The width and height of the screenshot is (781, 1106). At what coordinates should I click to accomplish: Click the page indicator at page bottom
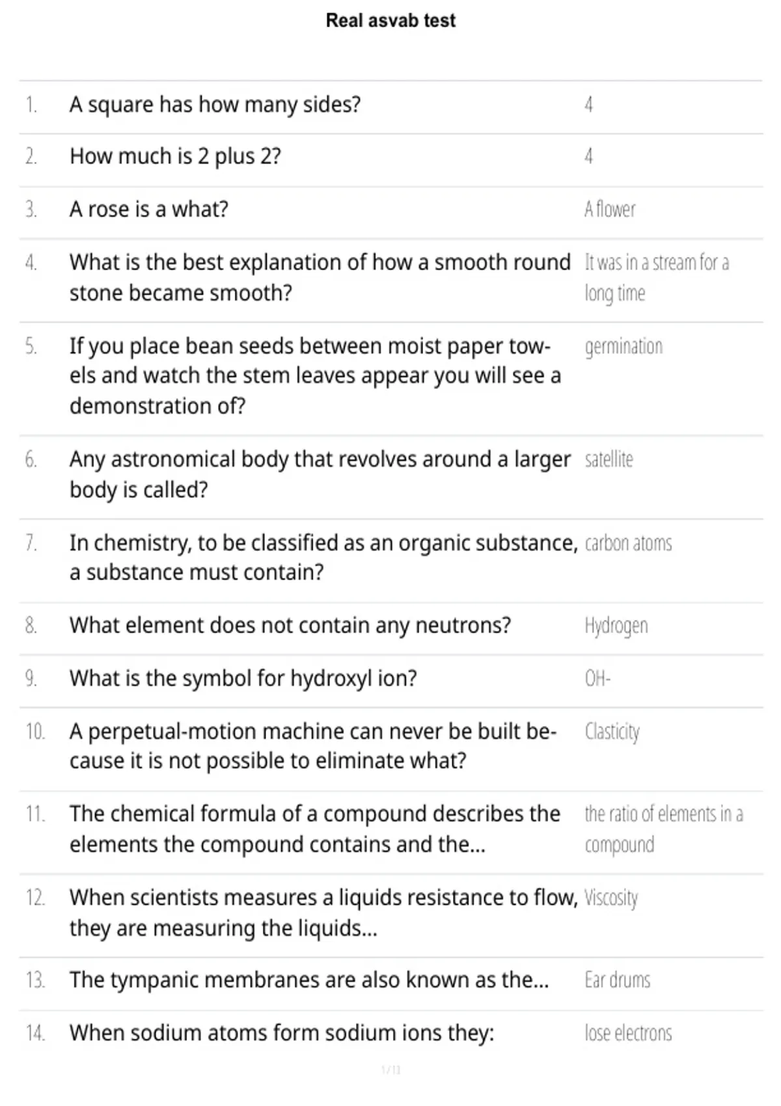pyautogui.click(x=390, y=1070)
